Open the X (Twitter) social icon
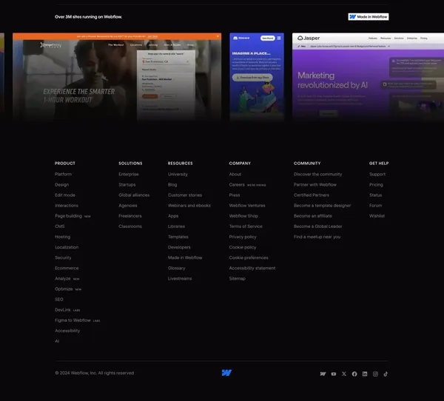The height and width of the screenshot is (401, 444). tap(344, 374)
